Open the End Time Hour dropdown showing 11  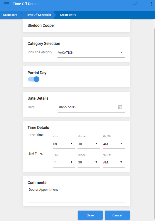click(64, 162)
